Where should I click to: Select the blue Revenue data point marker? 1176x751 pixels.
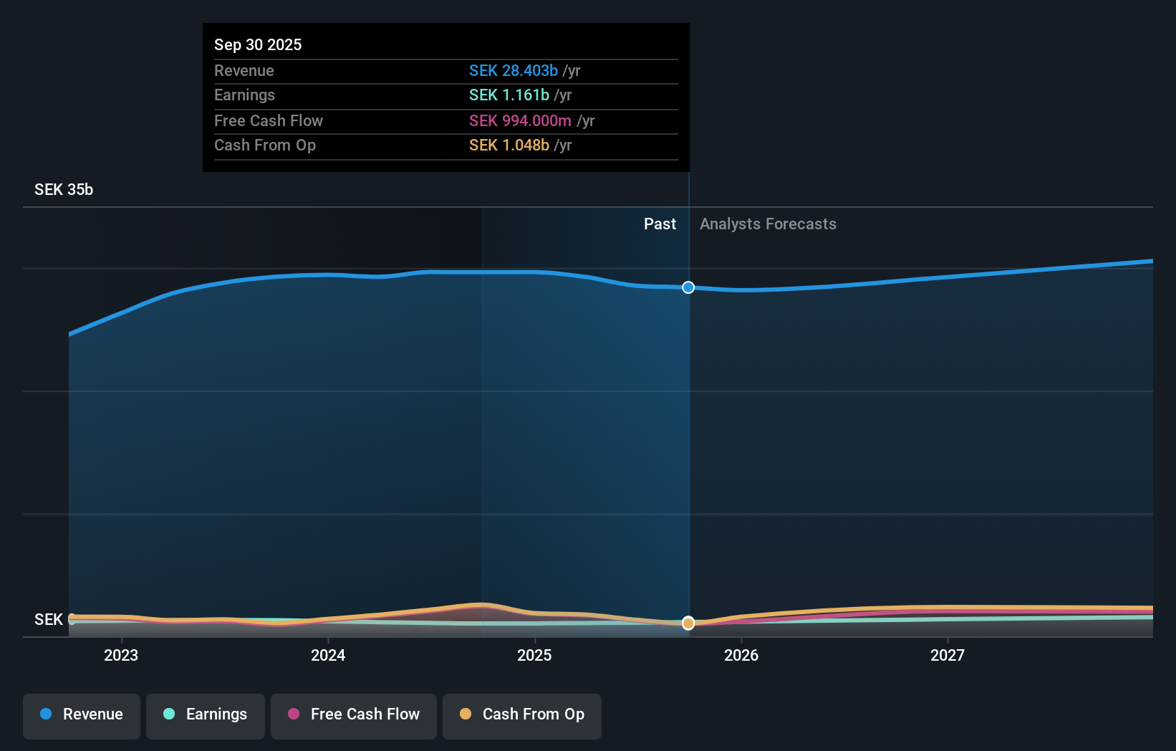click(688, 287)
